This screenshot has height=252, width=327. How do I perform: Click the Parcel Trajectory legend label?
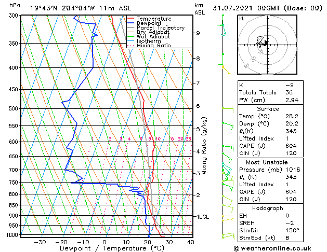pyautogui.click(x=161, y=27)
